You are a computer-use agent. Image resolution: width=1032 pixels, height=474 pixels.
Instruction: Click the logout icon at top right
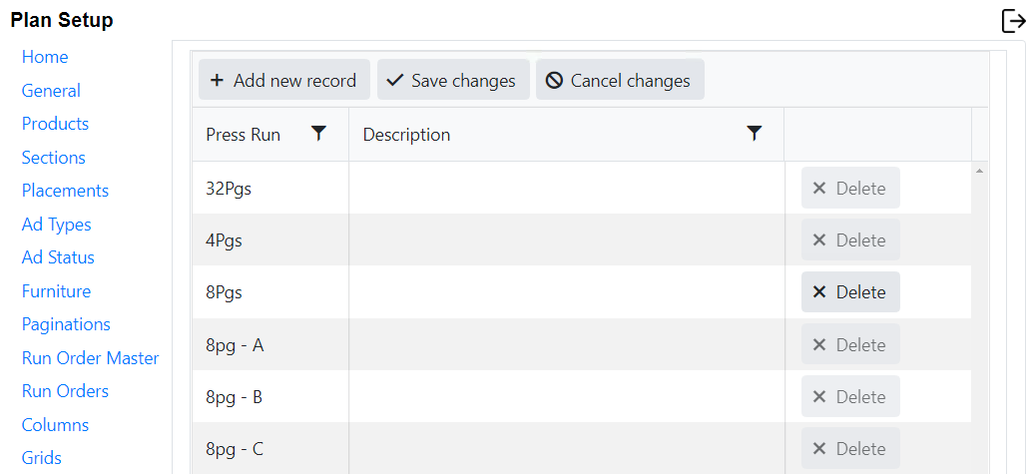coord(1013,21)
